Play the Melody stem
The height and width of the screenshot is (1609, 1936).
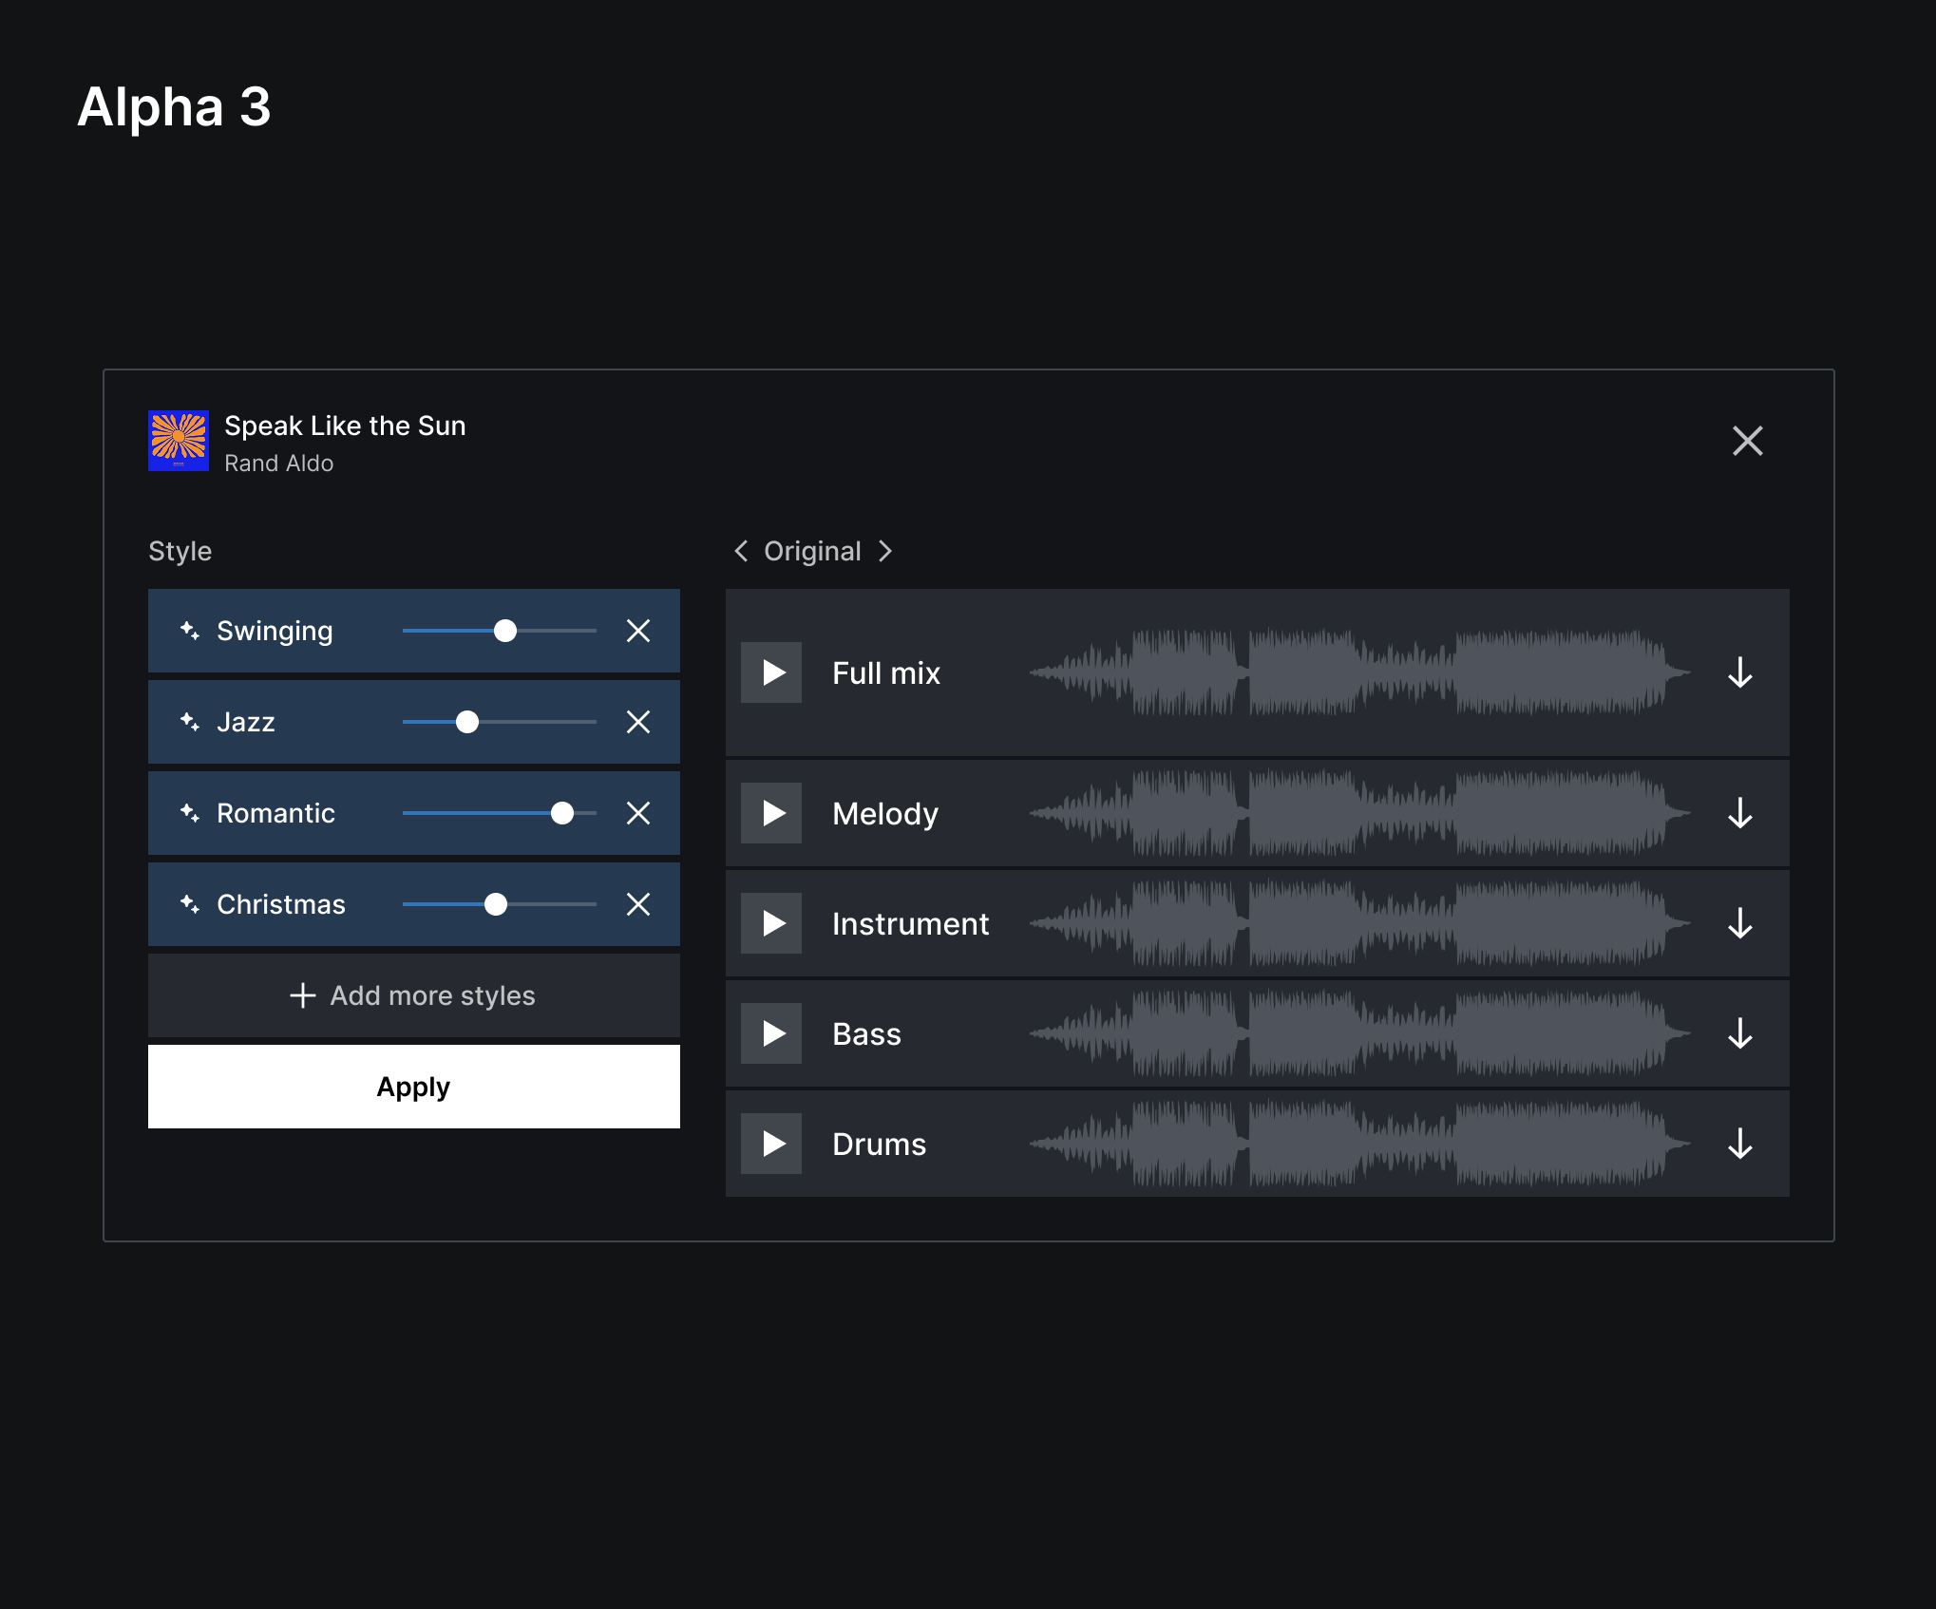click(x=771, y=813)
